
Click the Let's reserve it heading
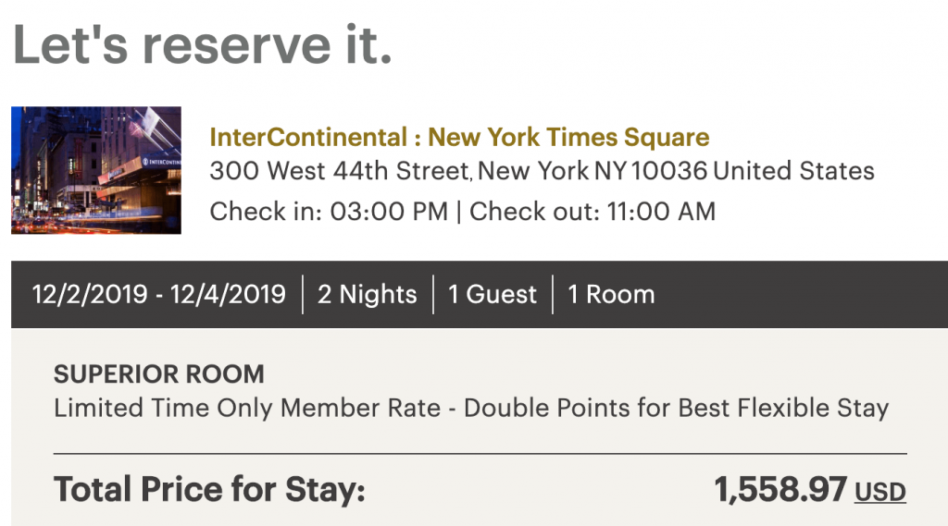click(202, 43)
